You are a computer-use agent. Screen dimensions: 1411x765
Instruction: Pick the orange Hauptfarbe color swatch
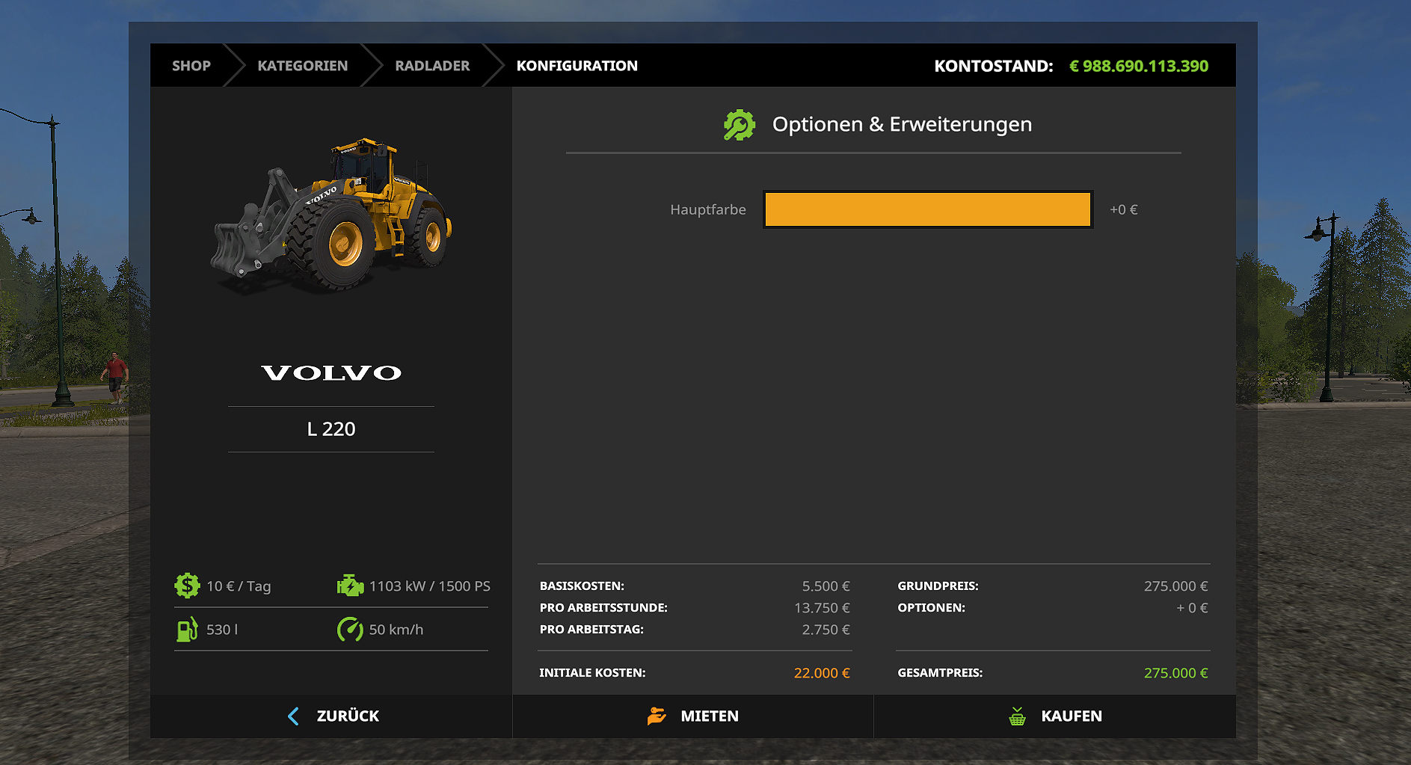tap(927, 209)
